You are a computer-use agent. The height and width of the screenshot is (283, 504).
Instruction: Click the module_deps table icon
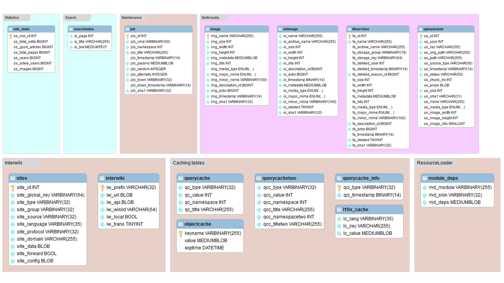(x=424, y=178)
